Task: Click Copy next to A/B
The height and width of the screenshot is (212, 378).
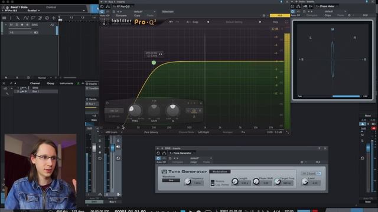Action: point(195,22)
